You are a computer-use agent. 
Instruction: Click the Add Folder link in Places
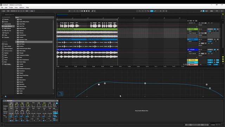coord(8,64)
